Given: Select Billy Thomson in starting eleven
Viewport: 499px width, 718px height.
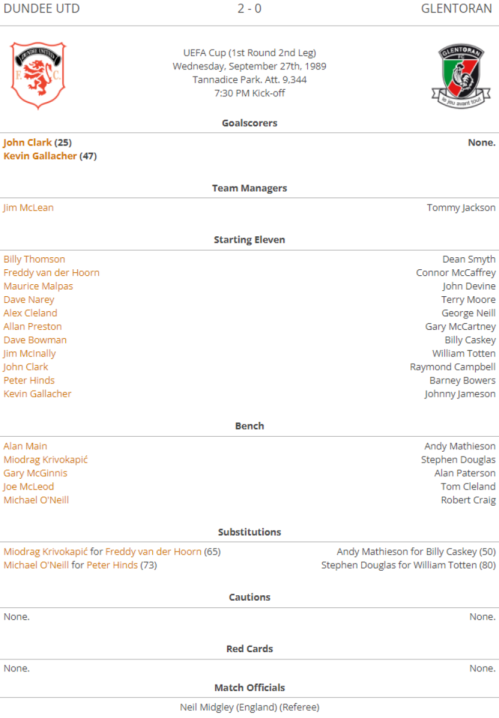Looking at the screenshot, I should [34, 259].
